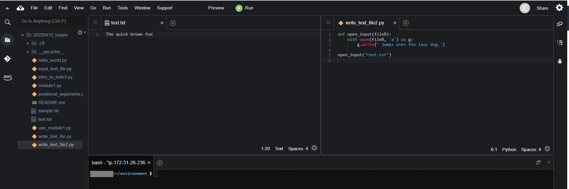Open the Edit menu
The height and width of the screenshot is (189, 569).
[48, 8]
